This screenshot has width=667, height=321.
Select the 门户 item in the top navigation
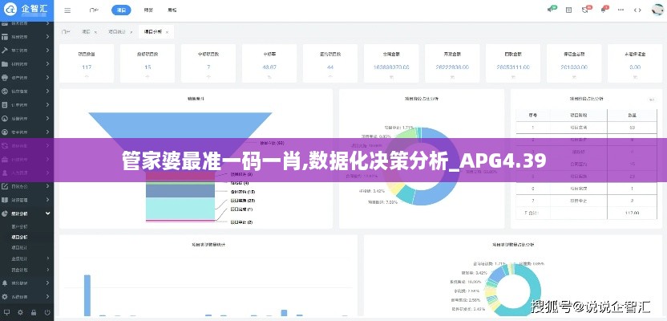point(94,10)
